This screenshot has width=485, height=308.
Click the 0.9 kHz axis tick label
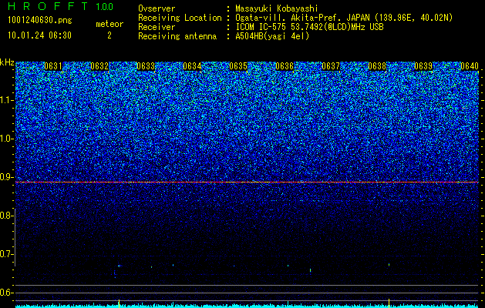(7, 177)
